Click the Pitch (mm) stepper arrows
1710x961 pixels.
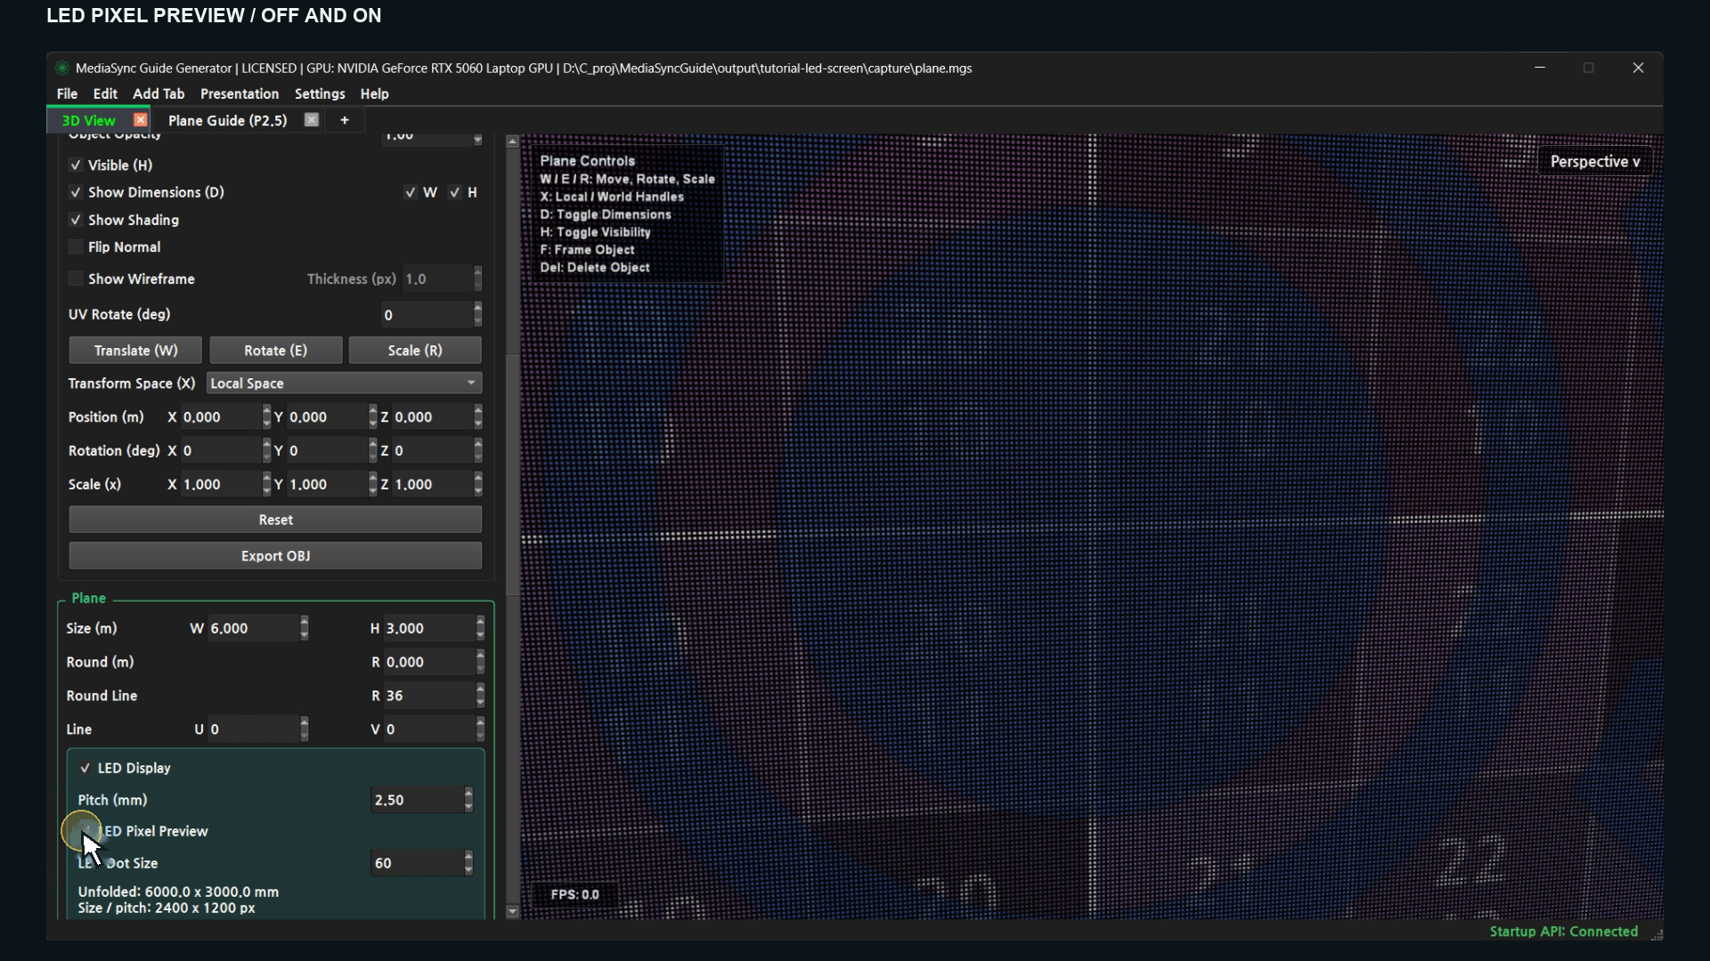pyautogui.click(x=468, y=800)
